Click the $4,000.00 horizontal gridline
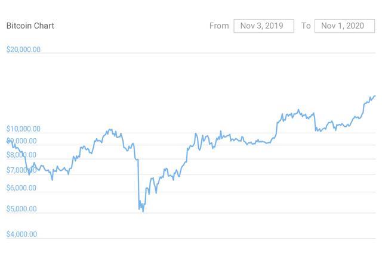382x253 pixels. click(209, 238)
